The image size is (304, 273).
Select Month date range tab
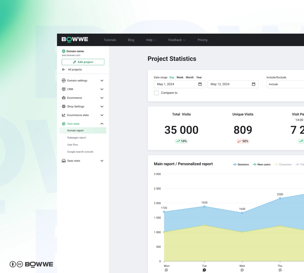190,77
